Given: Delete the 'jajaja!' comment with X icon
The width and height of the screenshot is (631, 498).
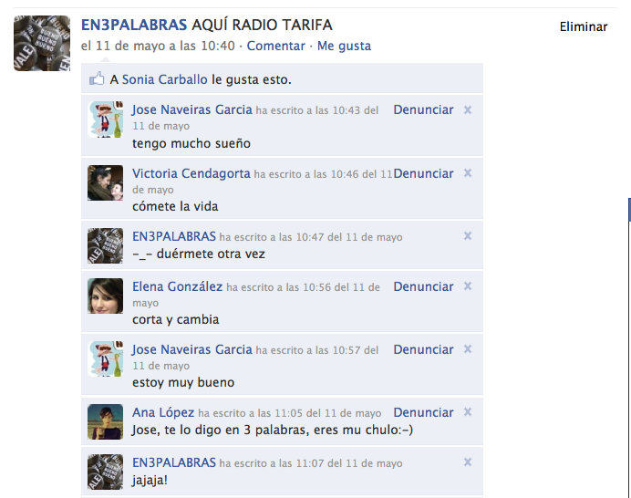Looking at the screenshot, I should click(467, 462).
